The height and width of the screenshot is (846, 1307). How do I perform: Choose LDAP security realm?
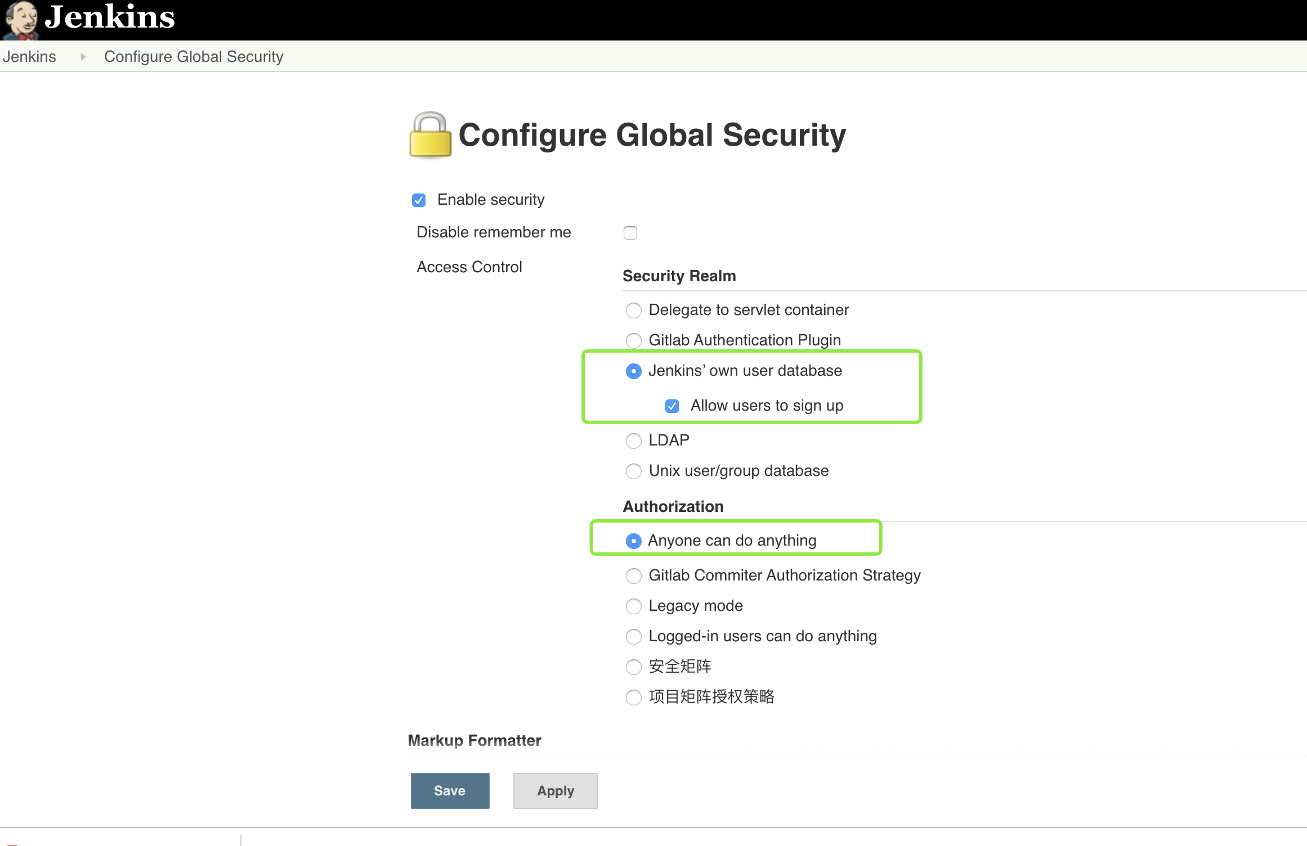[x=634, y=441]
